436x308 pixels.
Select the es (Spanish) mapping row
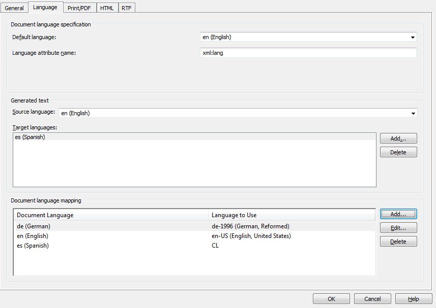pyautogui.click(x=194, y=246)
